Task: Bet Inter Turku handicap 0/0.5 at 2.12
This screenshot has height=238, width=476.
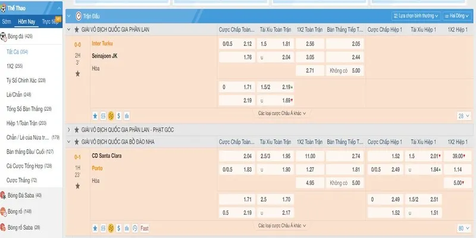Action: (x=237, y=44)
